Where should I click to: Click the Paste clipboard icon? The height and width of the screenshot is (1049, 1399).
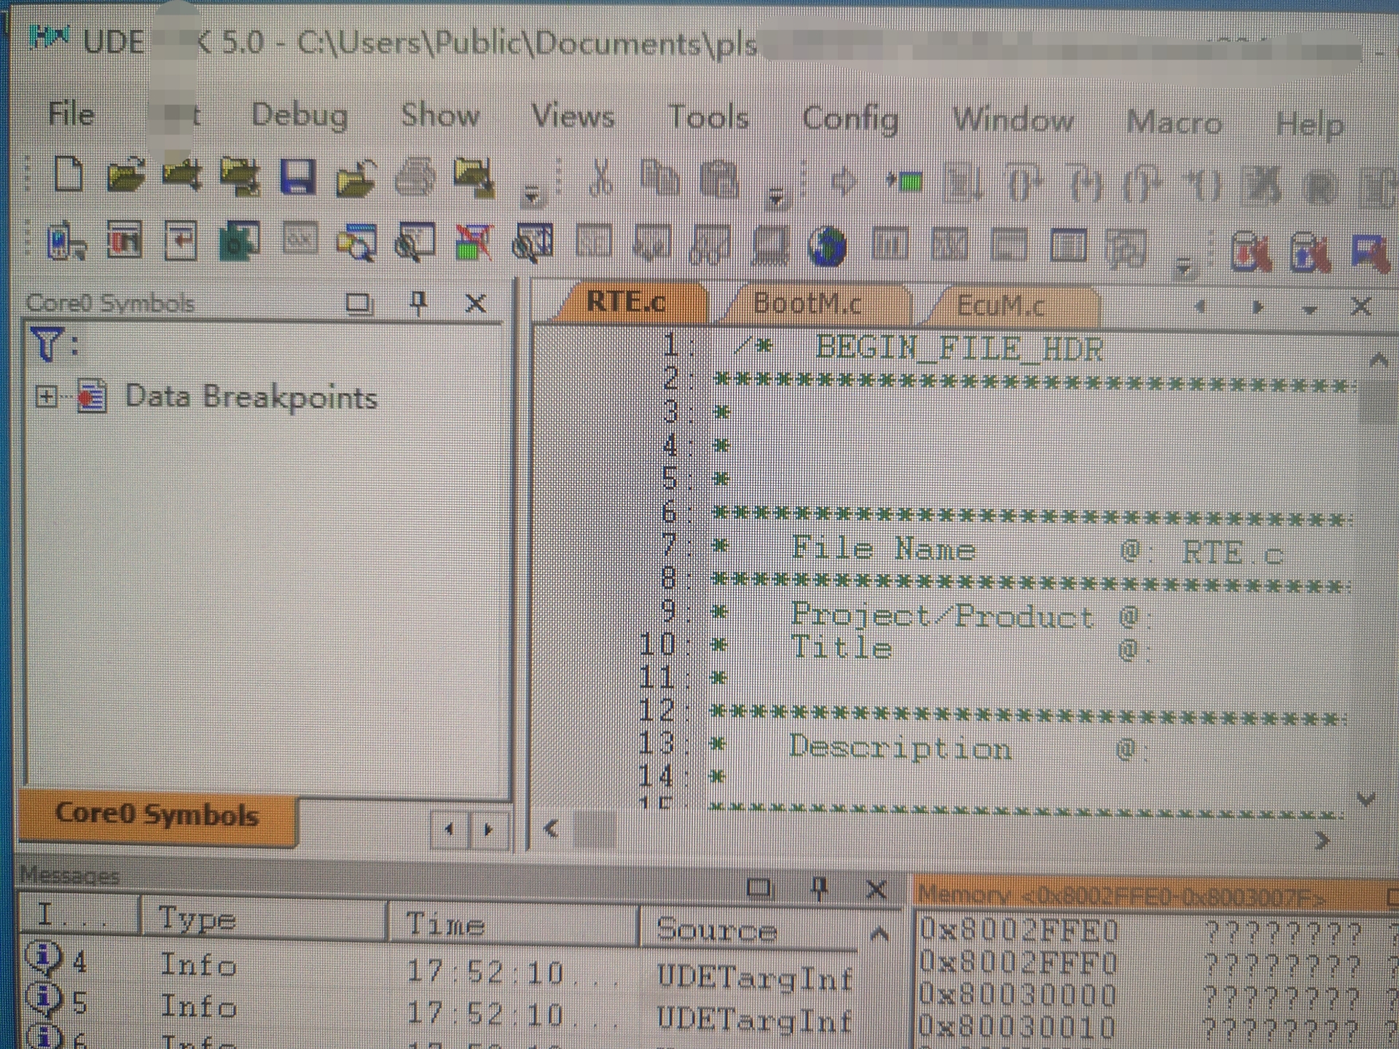pyautogui.click(x=719, y=180)
